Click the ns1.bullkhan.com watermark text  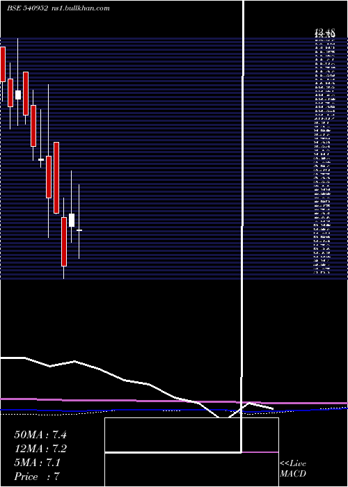(80, 8)
